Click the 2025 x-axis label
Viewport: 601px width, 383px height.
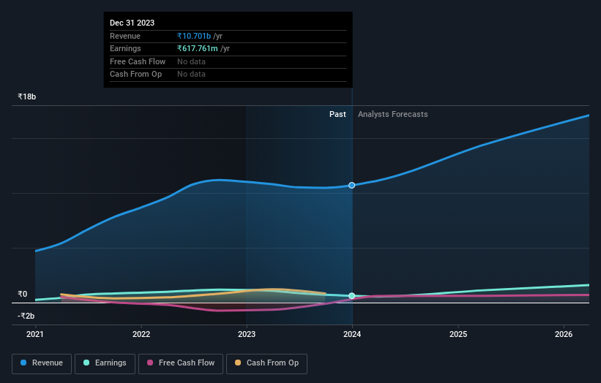(458, 334)
